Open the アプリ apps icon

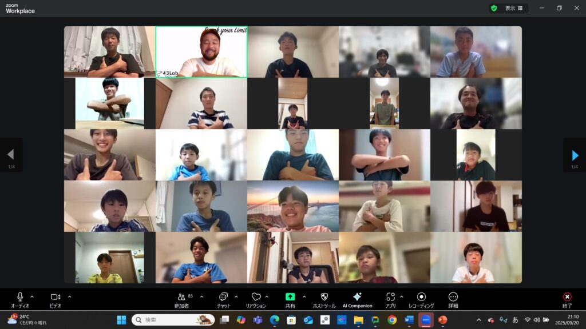tap(390, 299)
